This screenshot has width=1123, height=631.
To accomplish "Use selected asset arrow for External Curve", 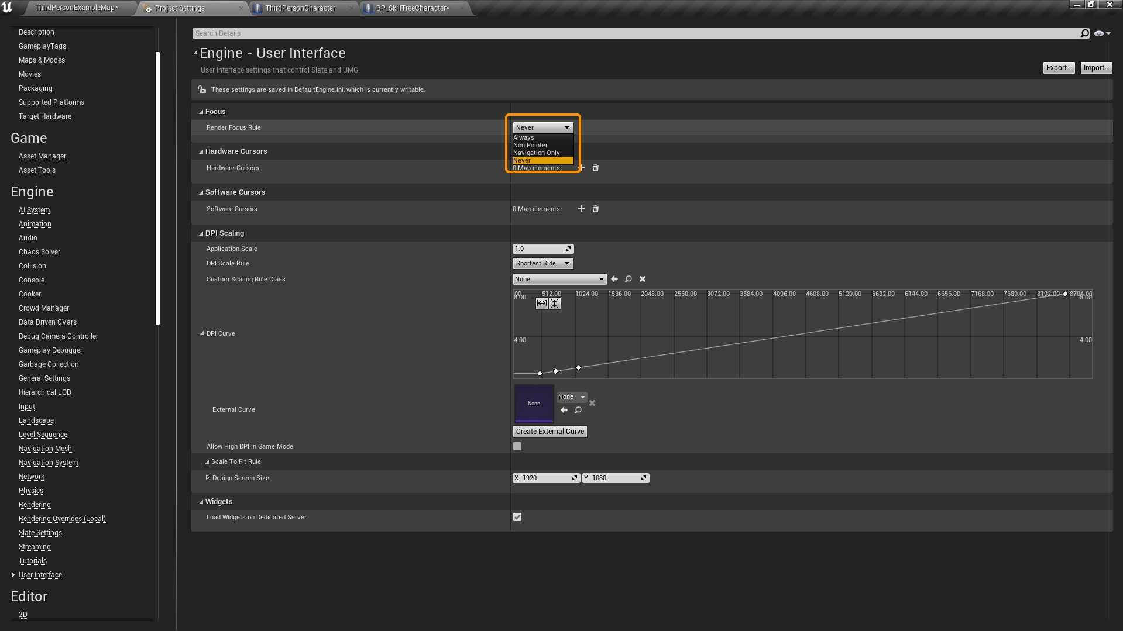I will (x=564, y=411).
